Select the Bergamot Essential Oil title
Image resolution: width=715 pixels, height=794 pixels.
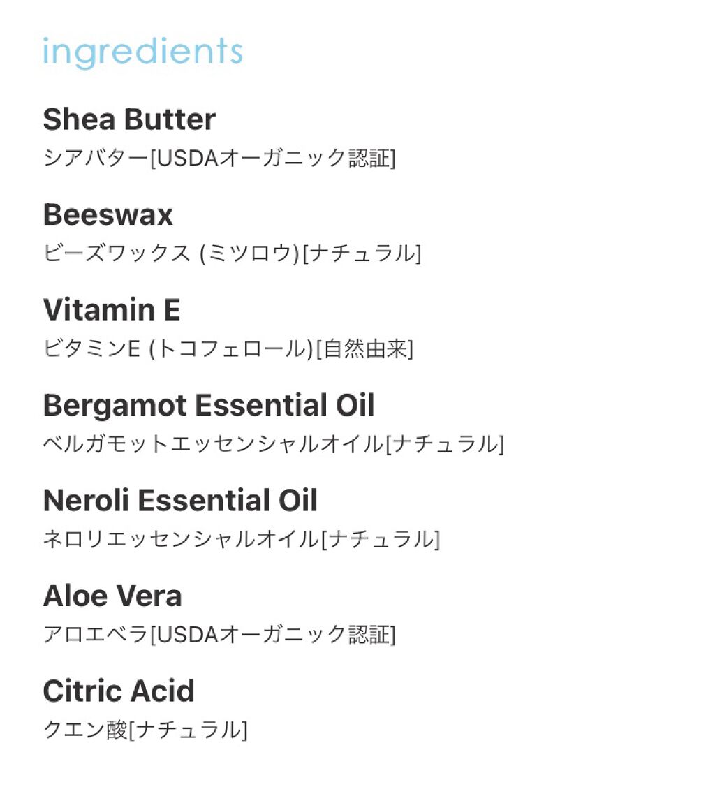click(209, 405)
